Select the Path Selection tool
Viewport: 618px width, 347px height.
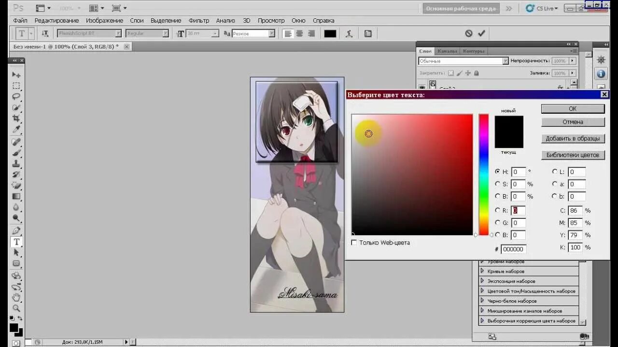click(x=16, y=252)
